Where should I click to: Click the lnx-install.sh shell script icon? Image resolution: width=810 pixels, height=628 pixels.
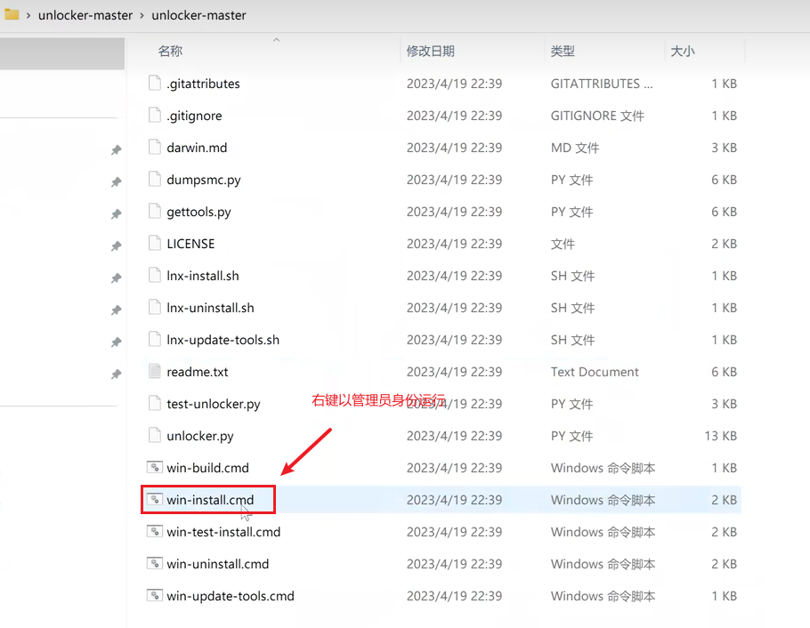154,275
